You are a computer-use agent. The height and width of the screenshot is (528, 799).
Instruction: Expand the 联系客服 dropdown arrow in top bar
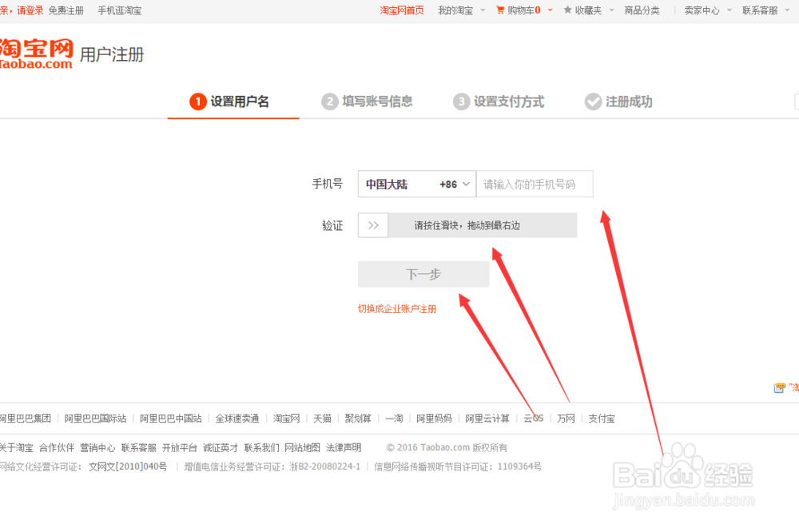click(787, 10)
